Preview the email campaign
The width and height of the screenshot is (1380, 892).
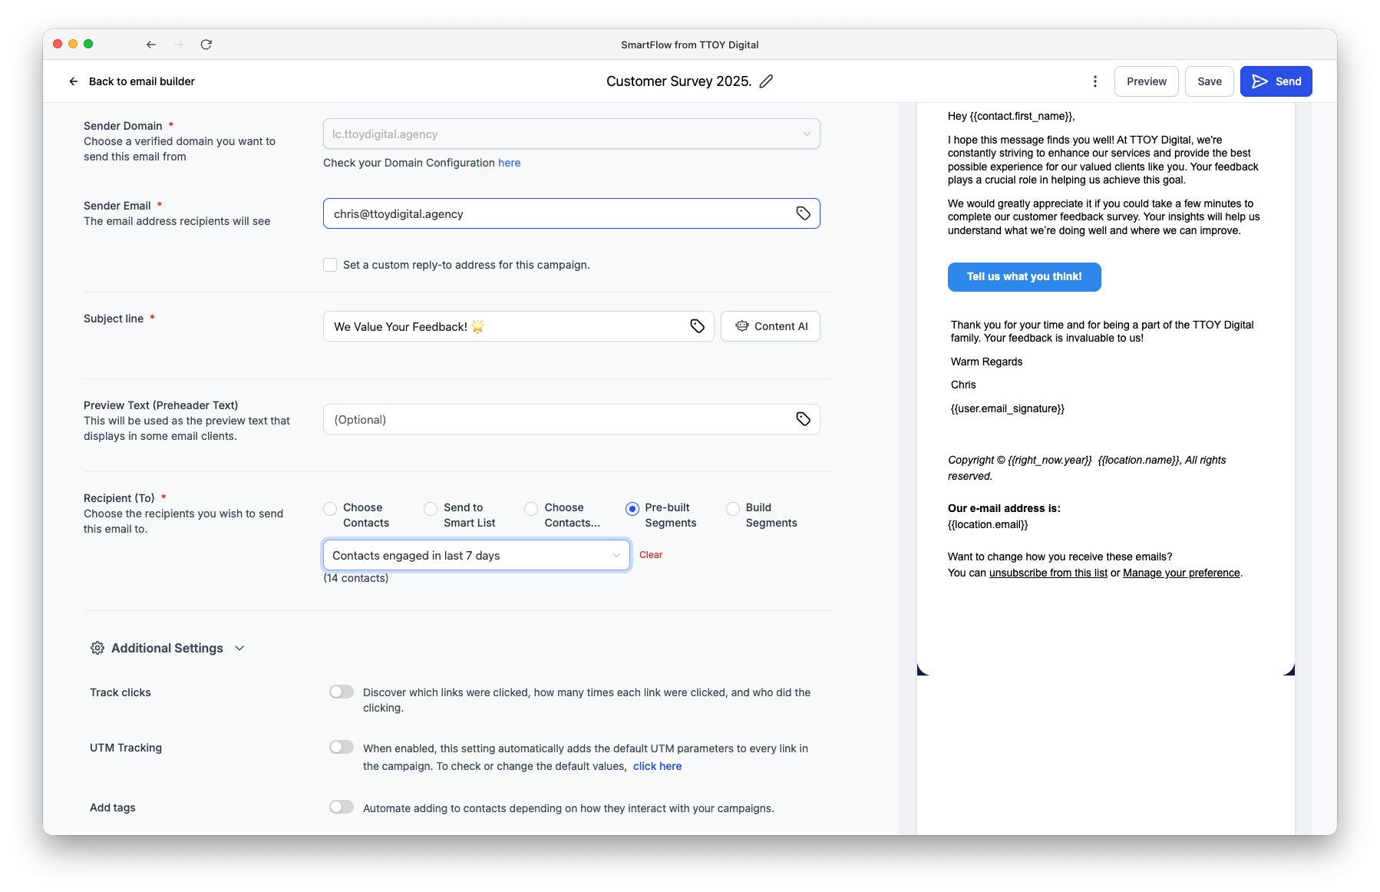pyautogui.click(x=1146, y=81)
